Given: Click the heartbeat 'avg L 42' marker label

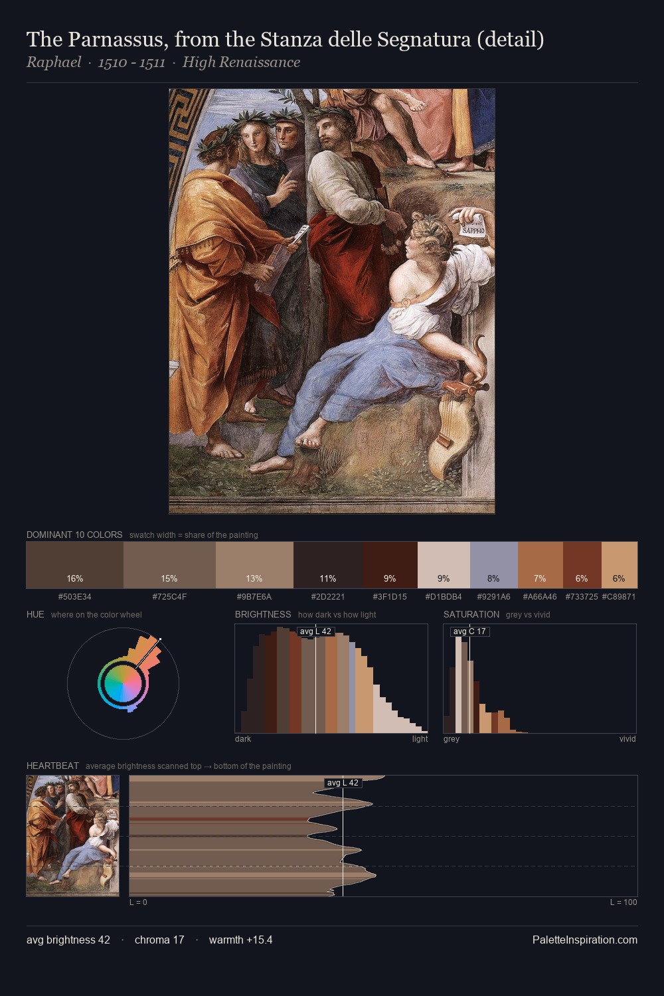Looking at the screenshot, I should (343, 783).
